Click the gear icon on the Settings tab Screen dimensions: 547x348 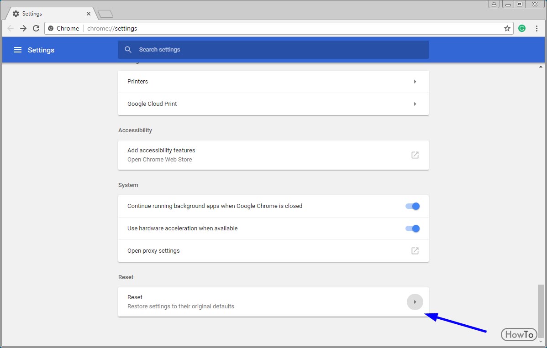[16, 14]
